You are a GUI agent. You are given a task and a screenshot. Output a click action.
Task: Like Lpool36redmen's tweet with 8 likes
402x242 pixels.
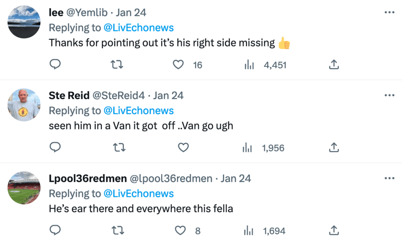coord(180,231)
